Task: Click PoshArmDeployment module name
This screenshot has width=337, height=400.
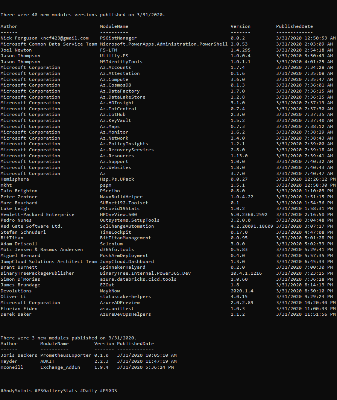Action: tap(124, 256)
